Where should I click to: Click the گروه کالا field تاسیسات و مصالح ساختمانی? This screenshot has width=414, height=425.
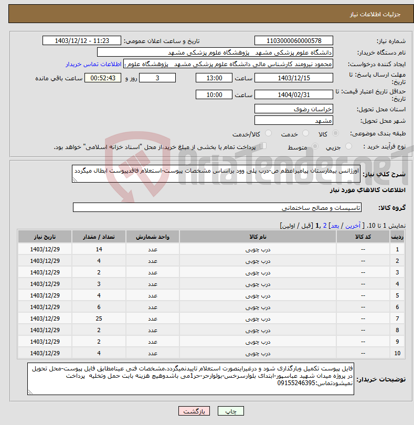tap(217, 207)
